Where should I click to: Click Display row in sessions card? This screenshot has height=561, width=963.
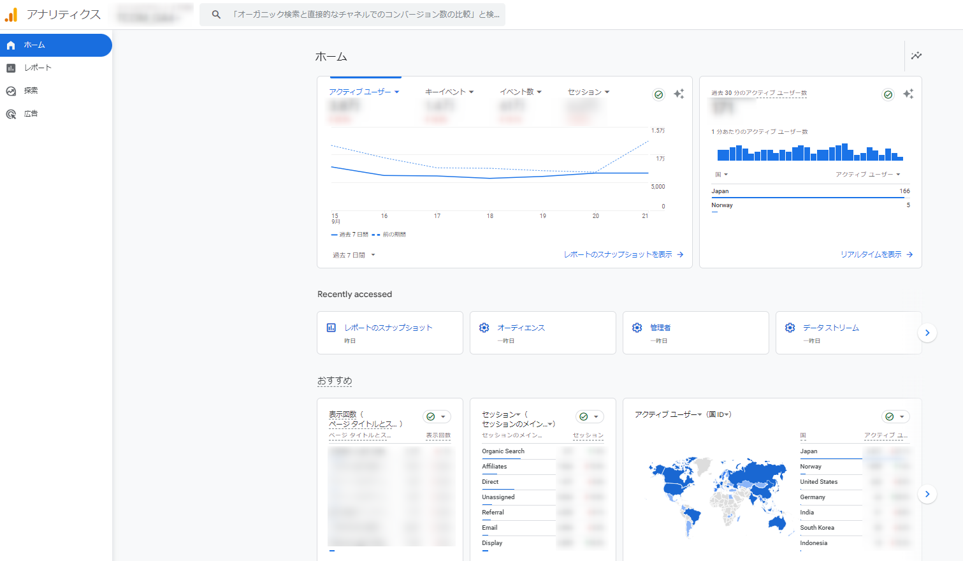[543, 543]
